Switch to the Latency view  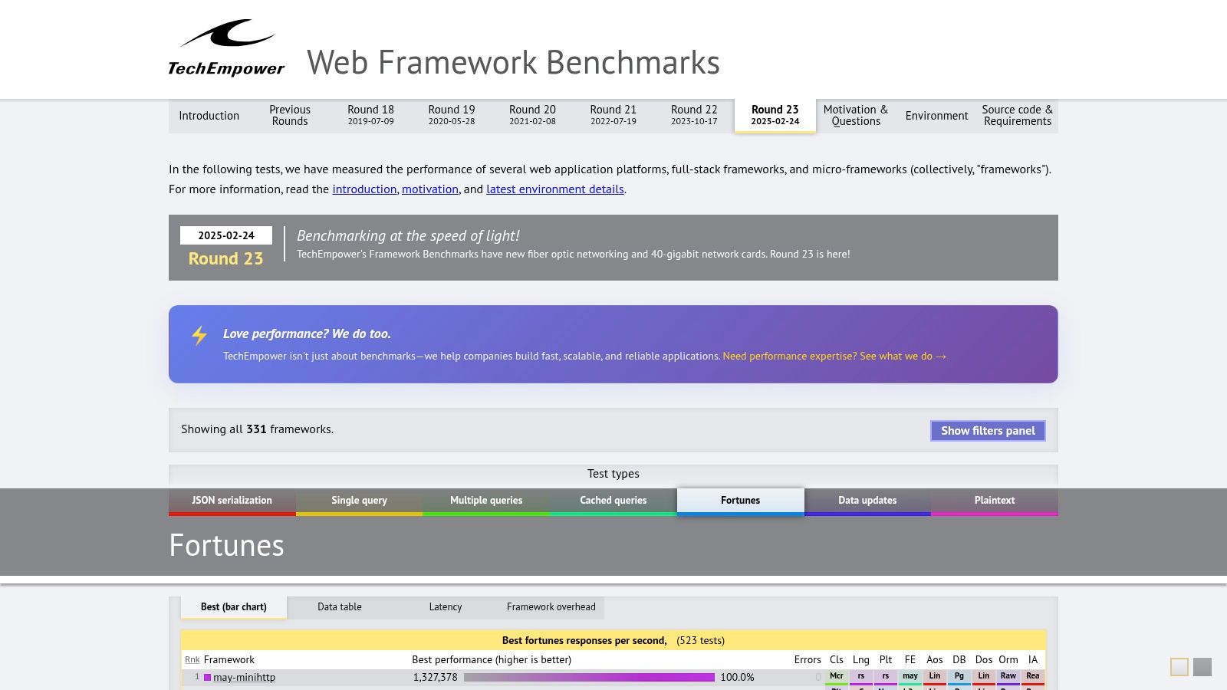pos(446,607)
